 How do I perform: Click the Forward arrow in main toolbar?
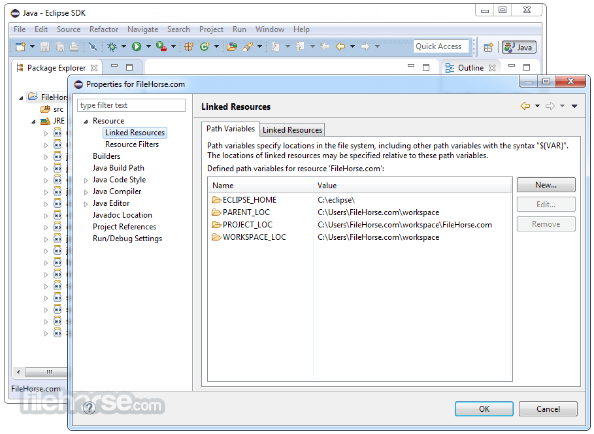click(x=365, y=46)
